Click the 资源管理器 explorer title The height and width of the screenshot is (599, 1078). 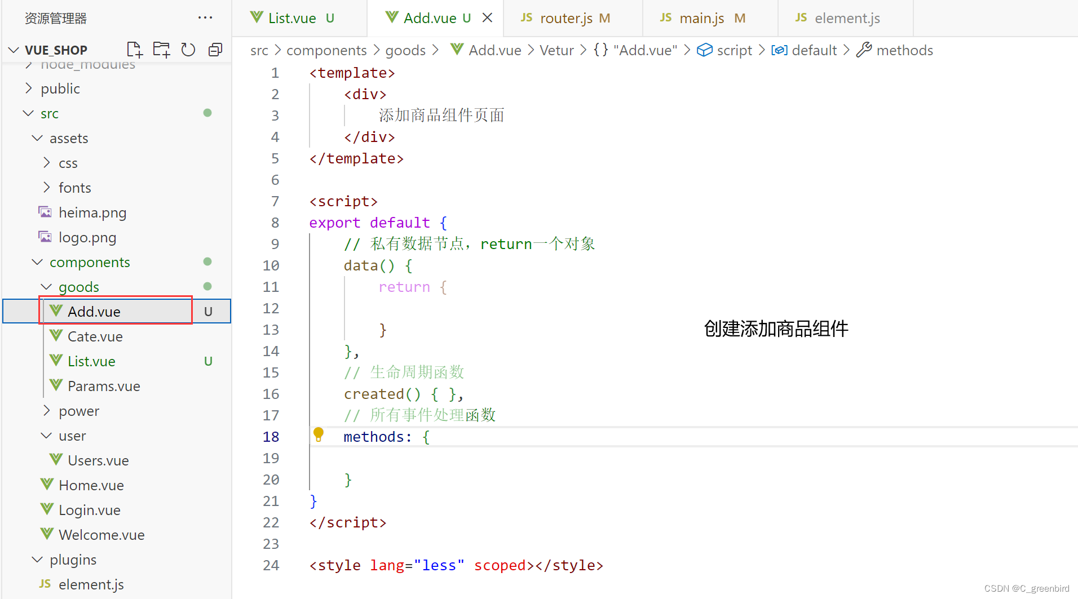pyautogui.click(x=56, y=19)
